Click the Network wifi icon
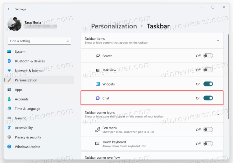This screenshot has width=233, height=163. 9,70
